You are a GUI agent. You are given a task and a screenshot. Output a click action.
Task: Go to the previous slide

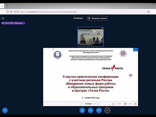(82, 104)
